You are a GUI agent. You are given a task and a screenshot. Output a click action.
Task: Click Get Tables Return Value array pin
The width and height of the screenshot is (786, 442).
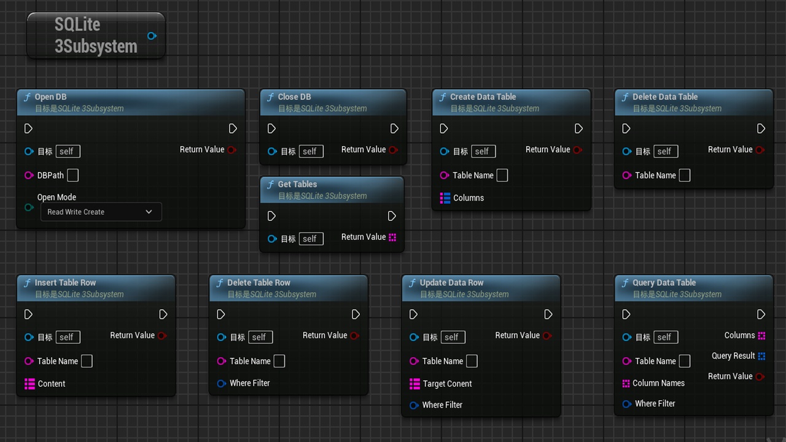(x=393, y=237)
